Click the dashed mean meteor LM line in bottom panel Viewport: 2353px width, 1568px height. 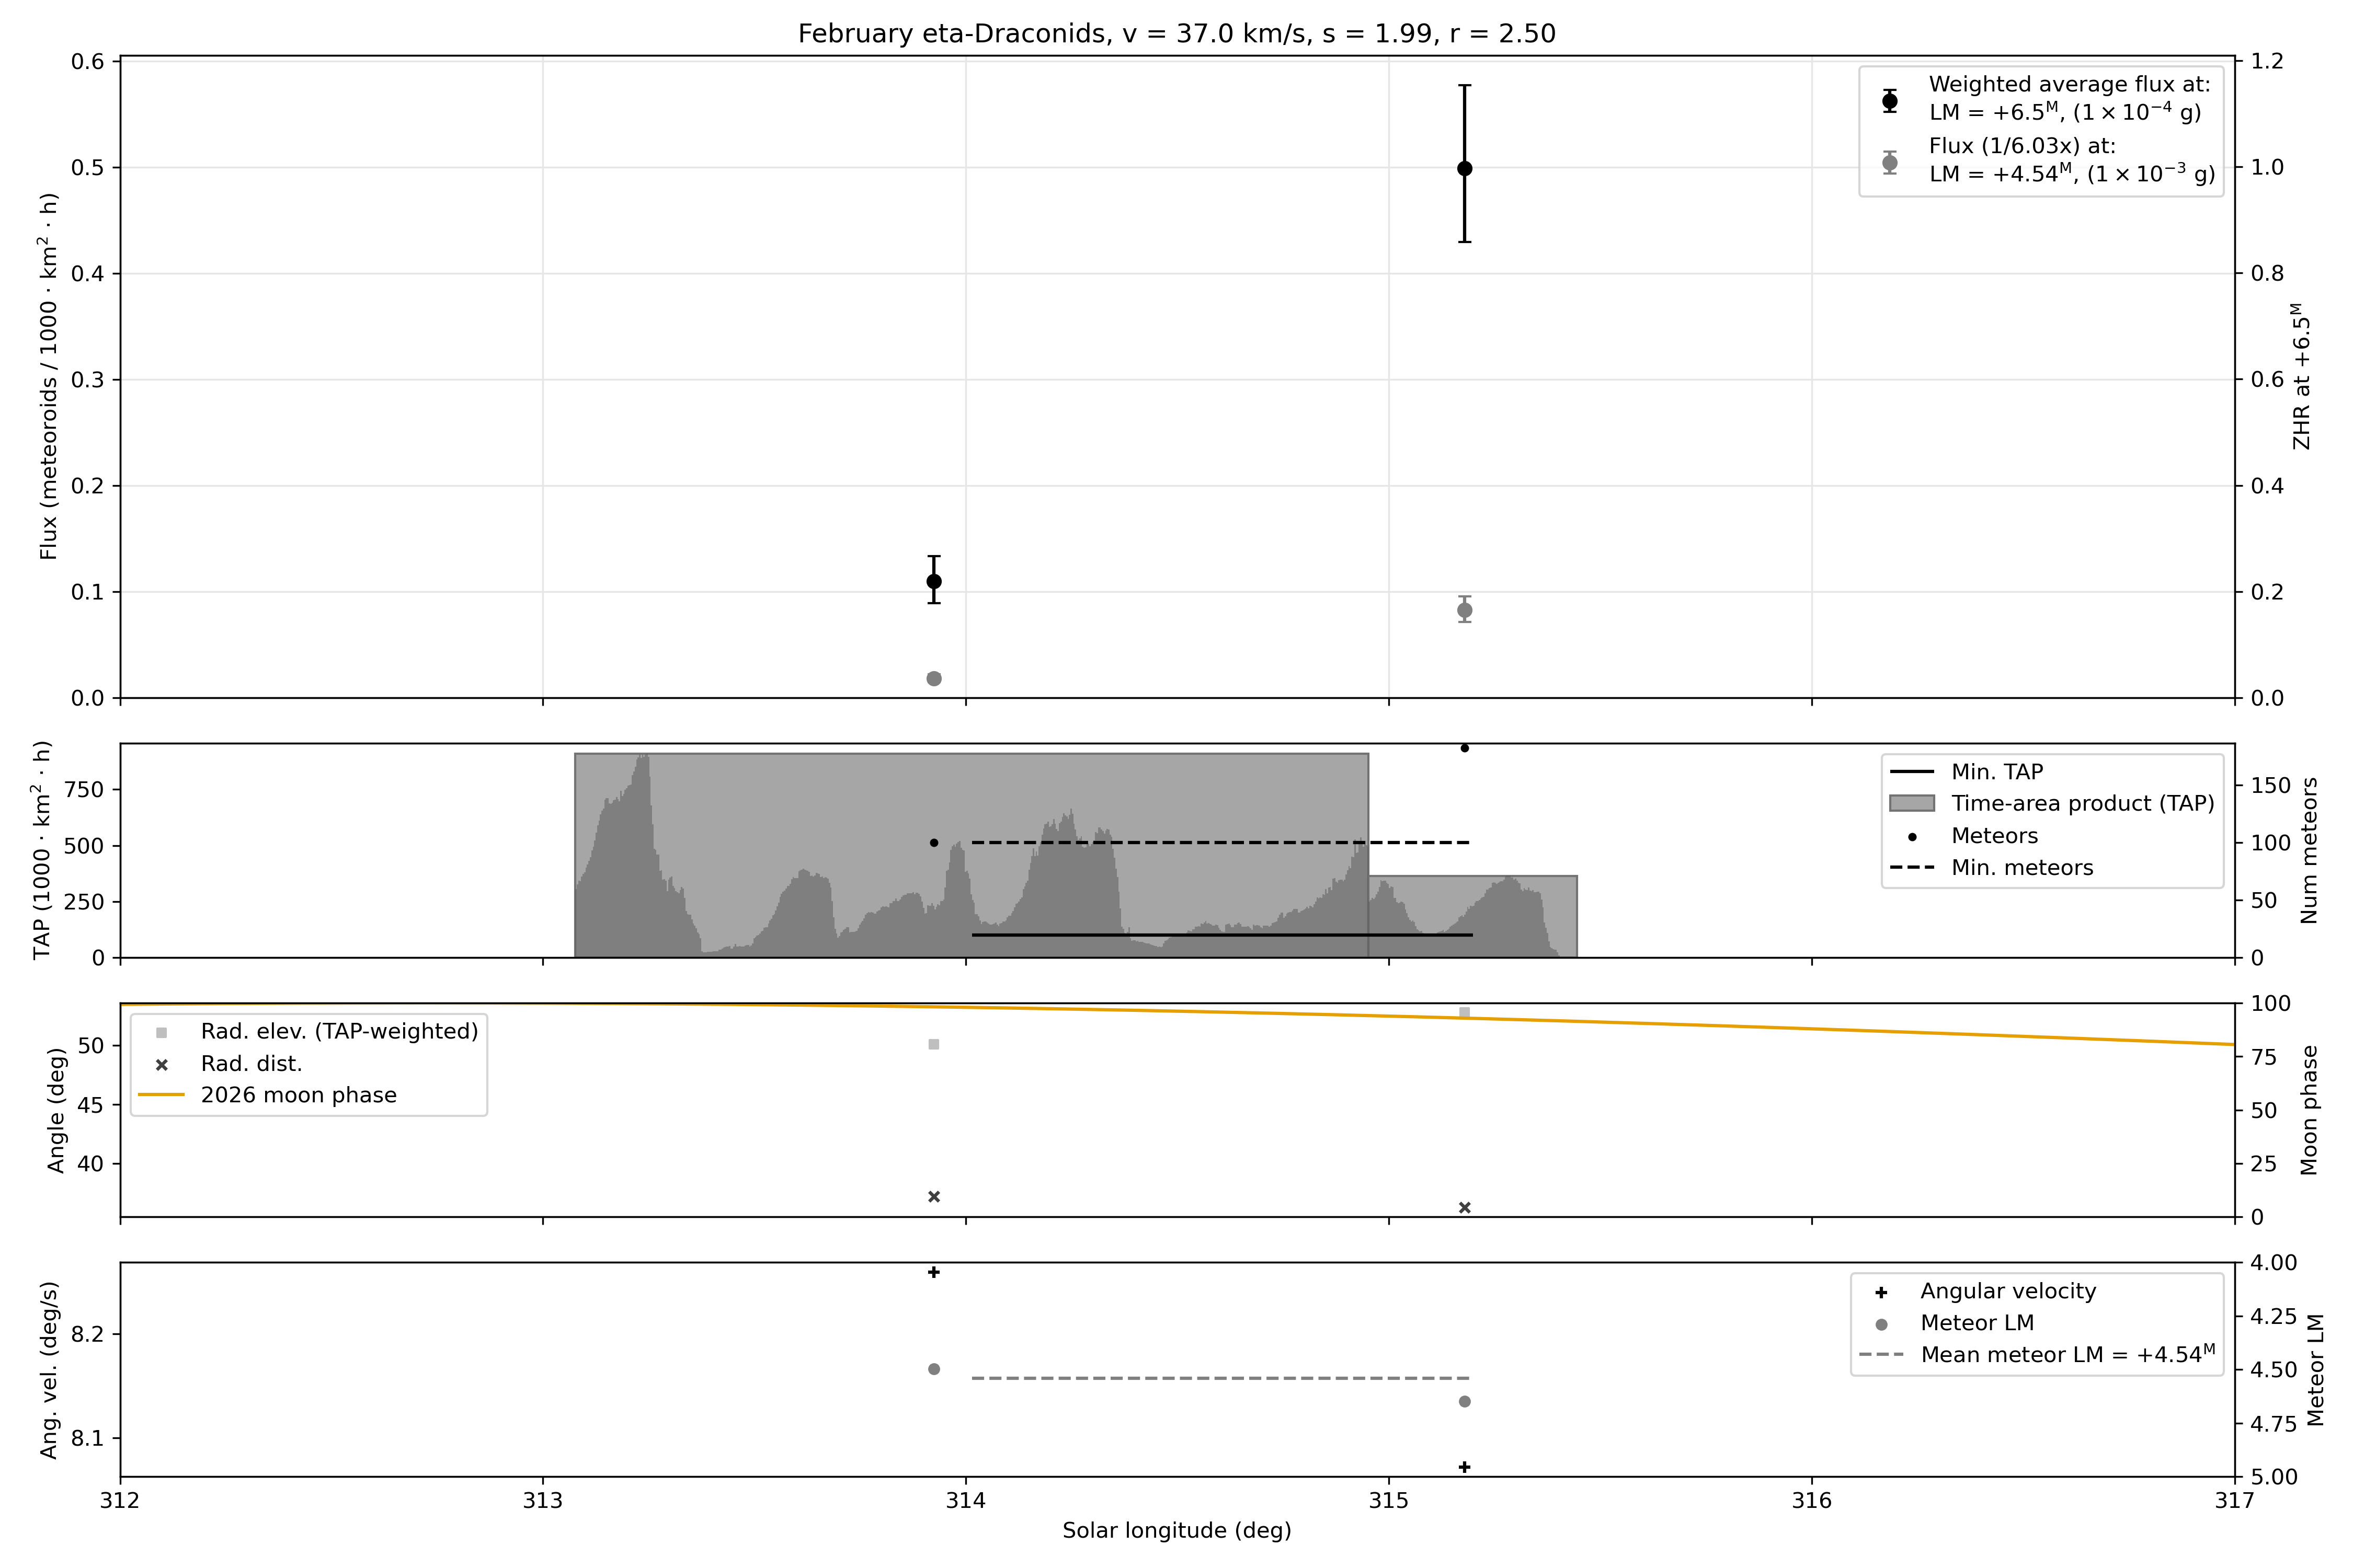click(x=1220, y=1378)
